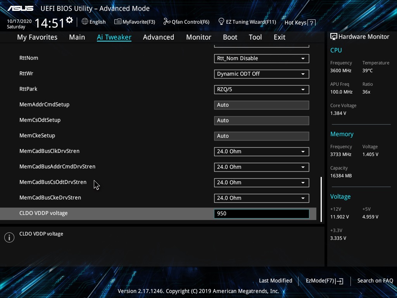Select the RttNom label

click(29, 58)
